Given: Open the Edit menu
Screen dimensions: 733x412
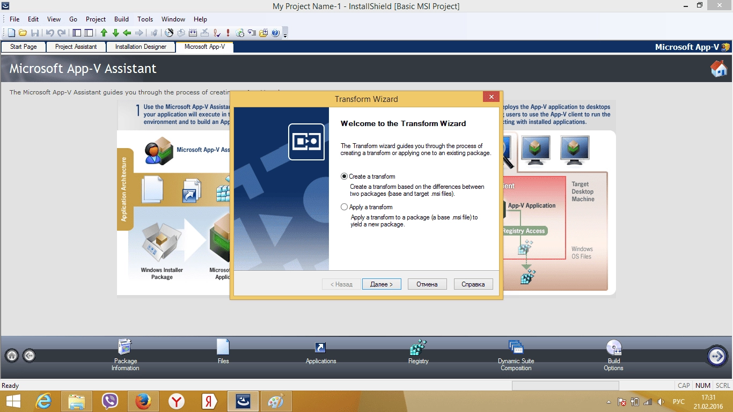Looking at the screenshot, I should (33, 19).
